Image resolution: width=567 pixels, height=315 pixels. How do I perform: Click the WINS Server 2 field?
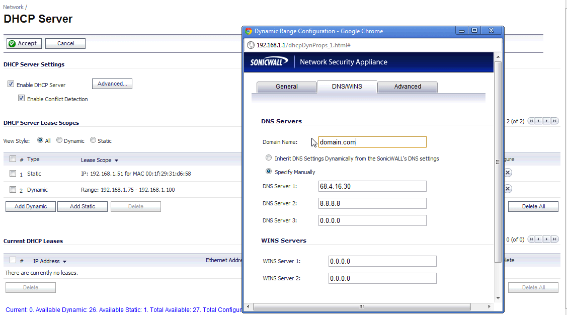click(x=382, y=278)
